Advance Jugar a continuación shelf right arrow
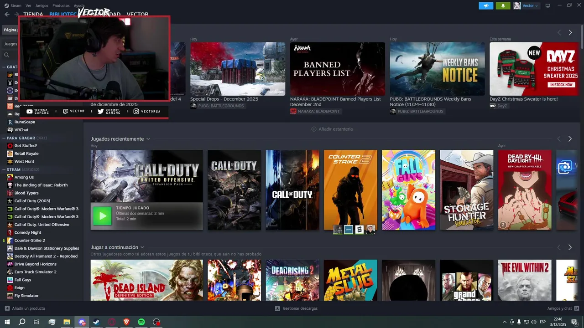This screenshot has width=584, height=328. [x=570, y=247]
